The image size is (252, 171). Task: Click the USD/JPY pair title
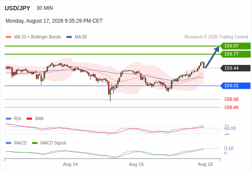point(18,8)
